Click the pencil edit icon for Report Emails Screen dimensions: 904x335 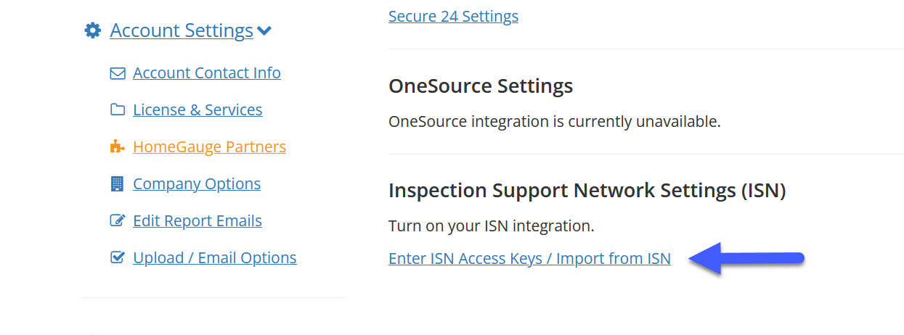(117, 221)
